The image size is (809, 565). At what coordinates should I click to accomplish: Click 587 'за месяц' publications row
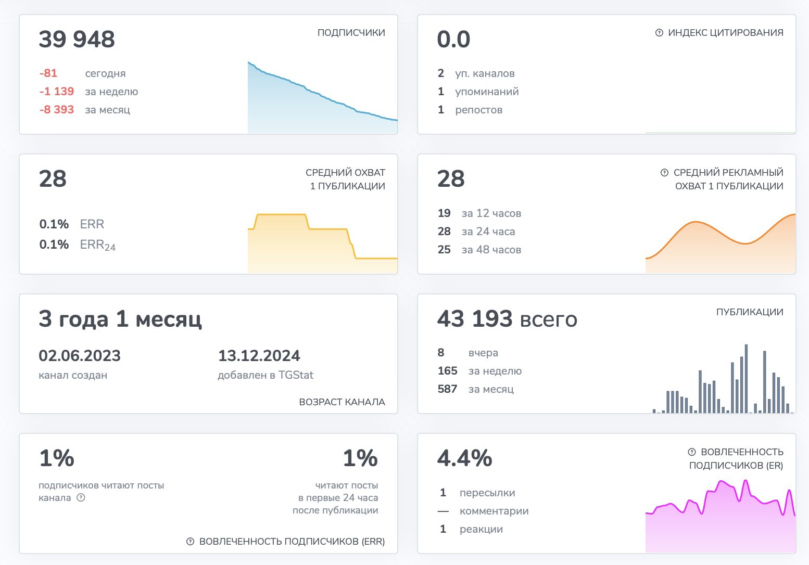[x=476, y=389]
